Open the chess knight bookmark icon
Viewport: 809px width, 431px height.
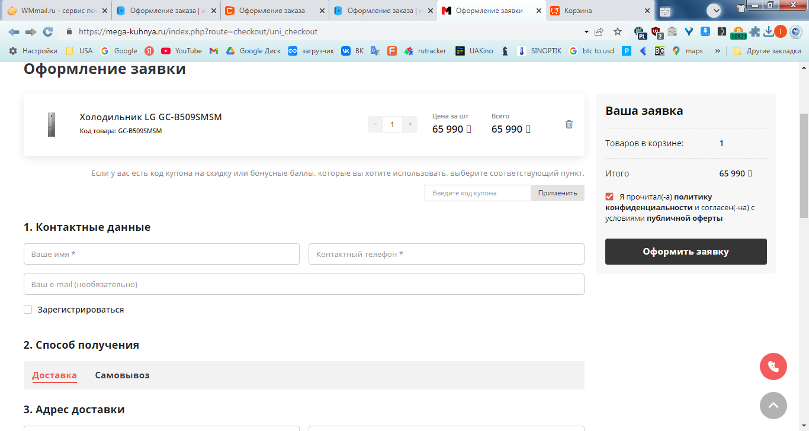pos(505,51)
